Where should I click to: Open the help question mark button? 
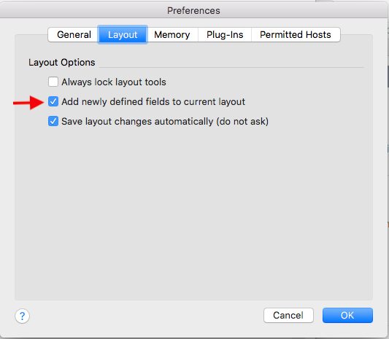[23, 316]
